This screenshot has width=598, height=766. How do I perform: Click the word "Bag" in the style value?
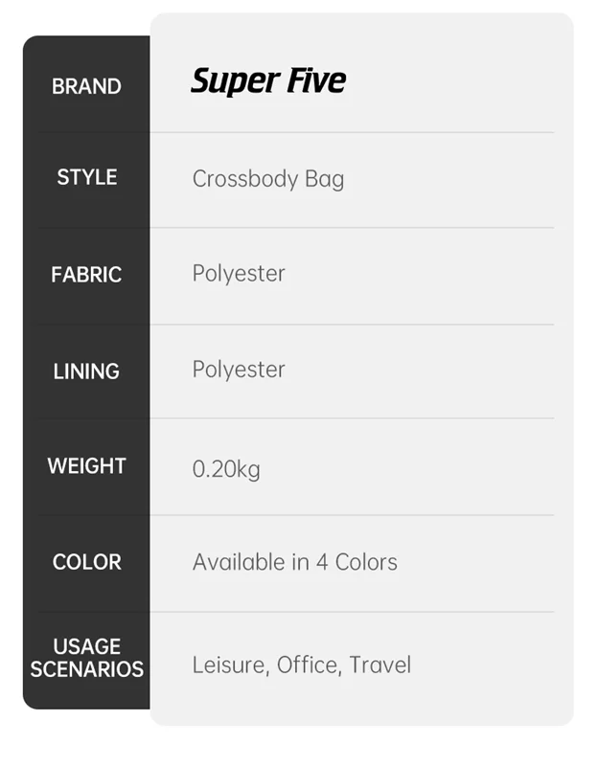point(324,179)
